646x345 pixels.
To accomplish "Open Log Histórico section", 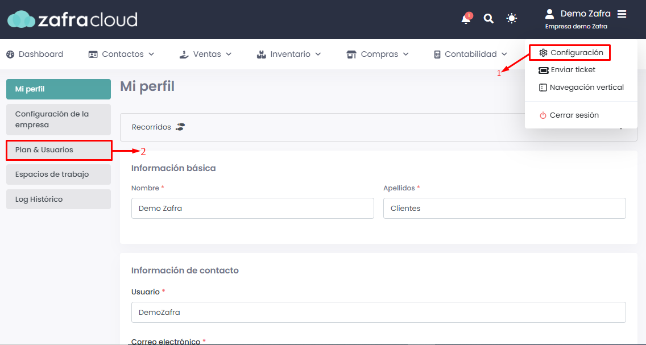I will point(59,199).
